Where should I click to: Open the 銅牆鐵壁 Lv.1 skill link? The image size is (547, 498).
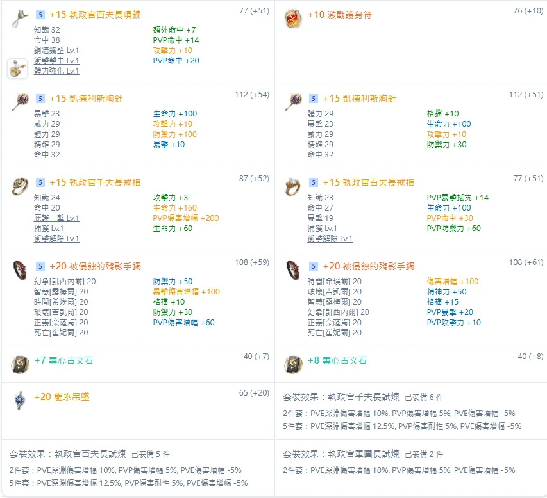pos(56,51)
